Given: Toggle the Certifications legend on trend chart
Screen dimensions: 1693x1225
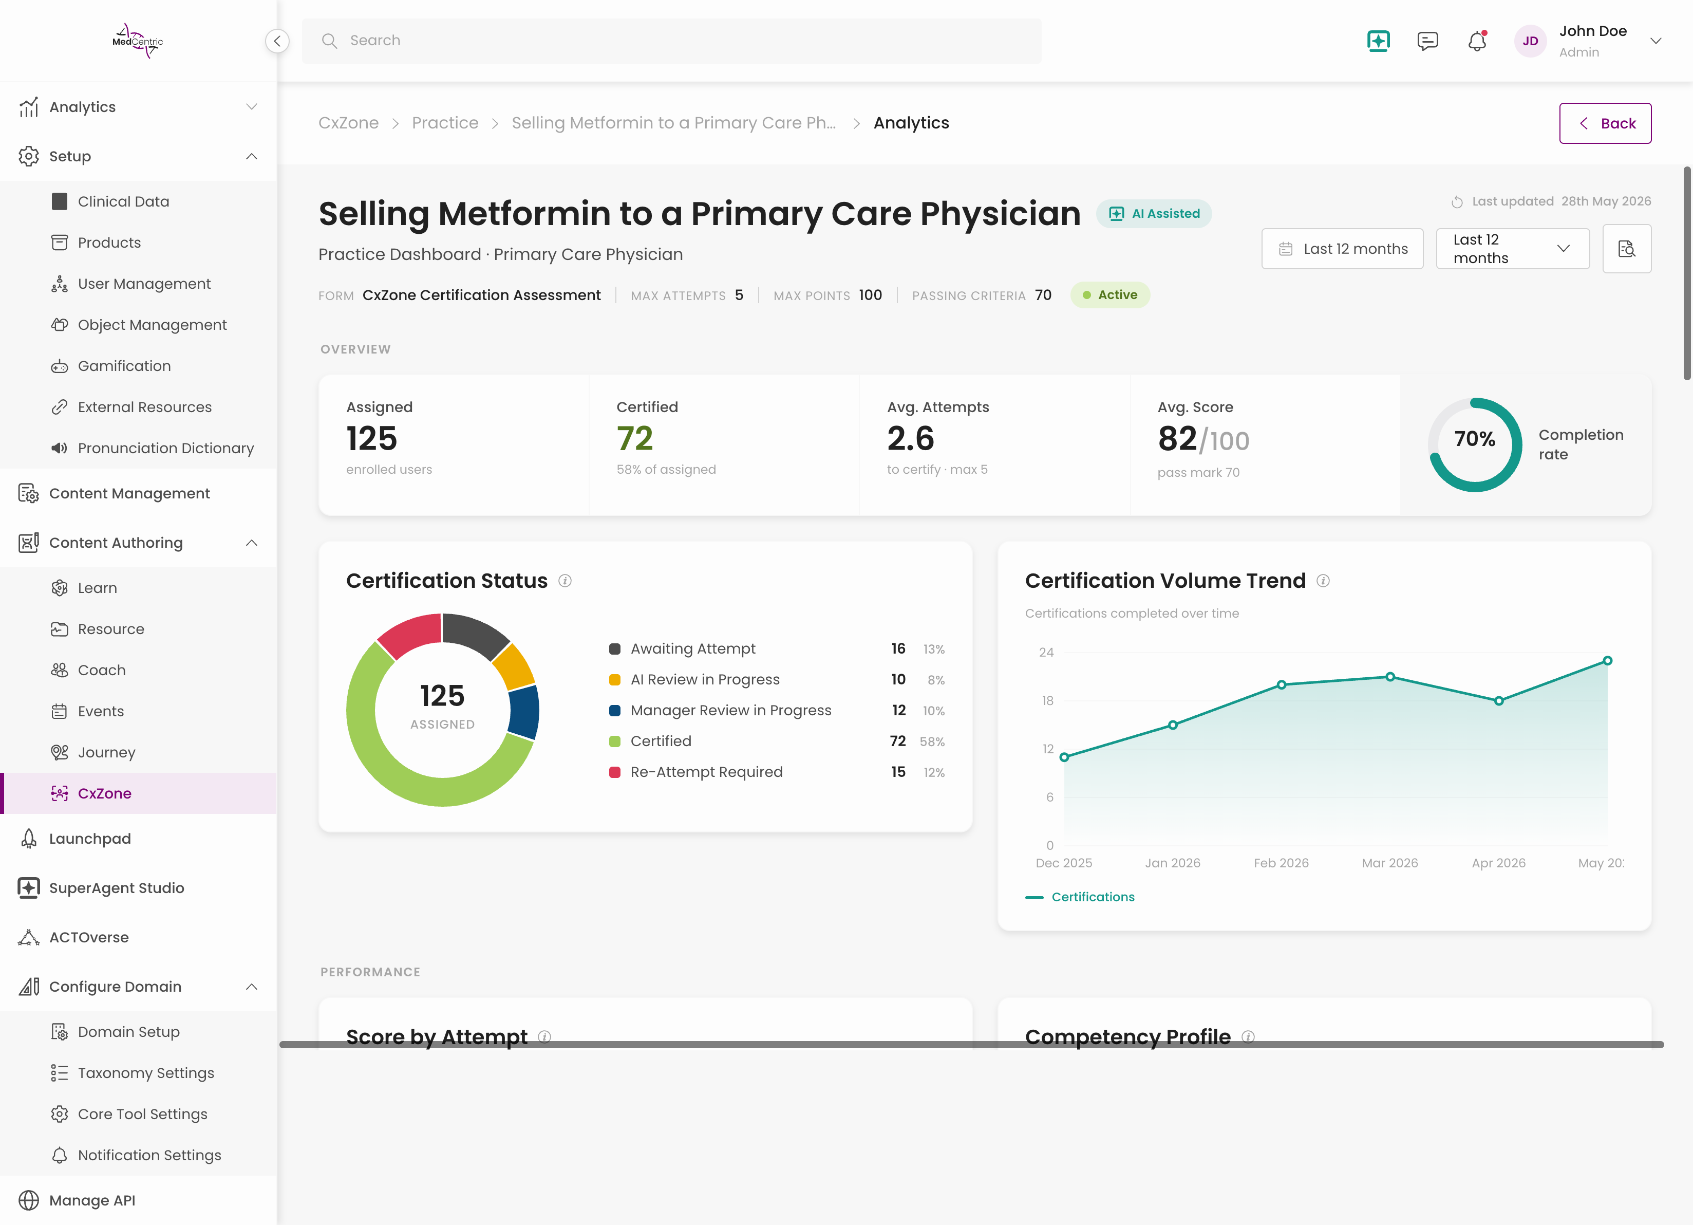Looking at the screenshot, I should click(x=1079, y=897).
